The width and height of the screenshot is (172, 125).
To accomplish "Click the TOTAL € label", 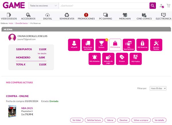I will [21, 65].
